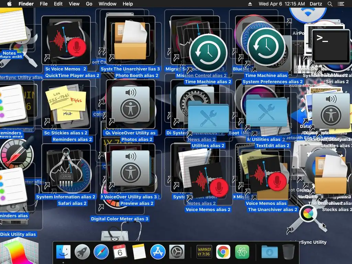Open the Help menu
Screen dimensions: 352x264
tap(128, 4)
